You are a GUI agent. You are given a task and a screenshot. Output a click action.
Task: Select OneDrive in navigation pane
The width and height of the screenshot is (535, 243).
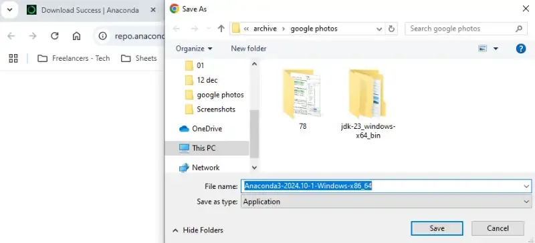207,129
